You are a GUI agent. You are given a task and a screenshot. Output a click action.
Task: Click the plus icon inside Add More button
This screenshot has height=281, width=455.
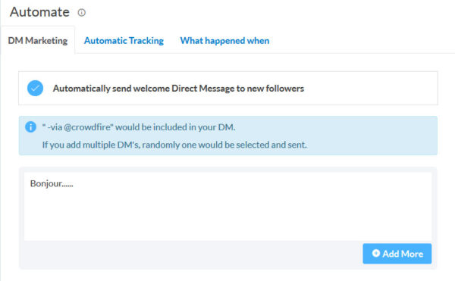tap(376, 253)
